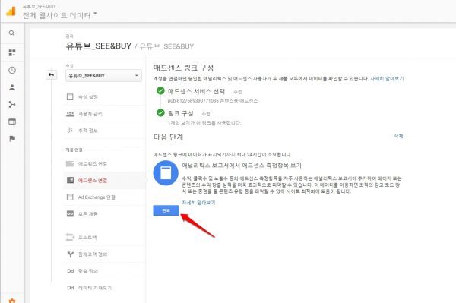Click the Google Analytics logo
Viewport: 456px width, 303px height.
pyautogui.click(x=11, y=11)
